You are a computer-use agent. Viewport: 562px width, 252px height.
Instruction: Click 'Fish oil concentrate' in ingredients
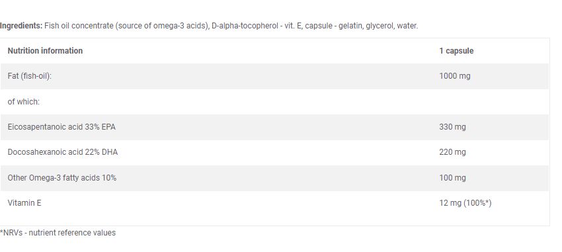[79, 26]
